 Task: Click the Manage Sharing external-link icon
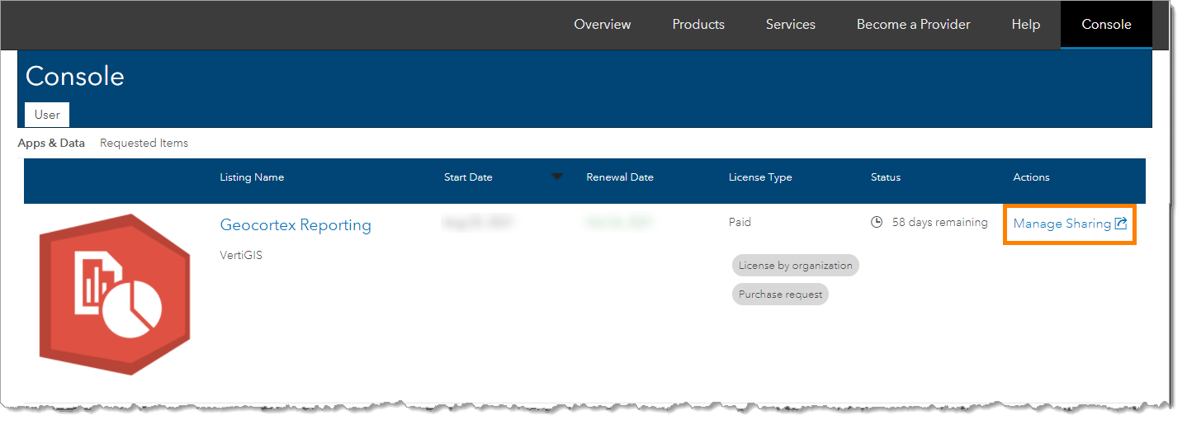(x=1121, y=224)
